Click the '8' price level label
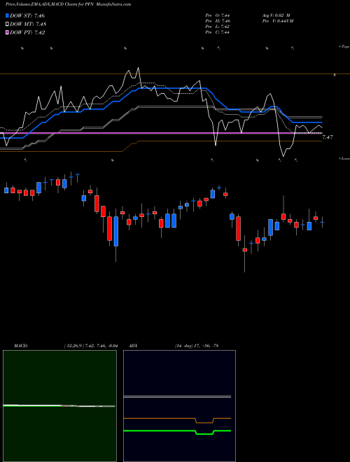The height and width of the screenshot is (462, 350). (x=335, y=76)
